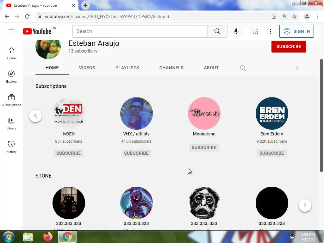Open File Explorer from taskbar
This screenshot has height=243, width=324.
[28, 237]
